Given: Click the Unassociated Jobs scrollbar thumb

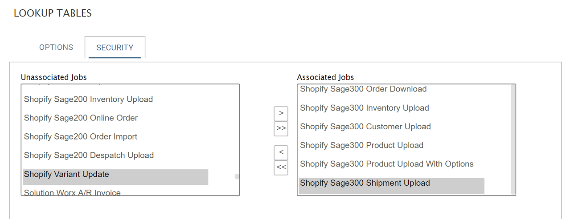Looking at the screenshot, I should click(237, 176).
